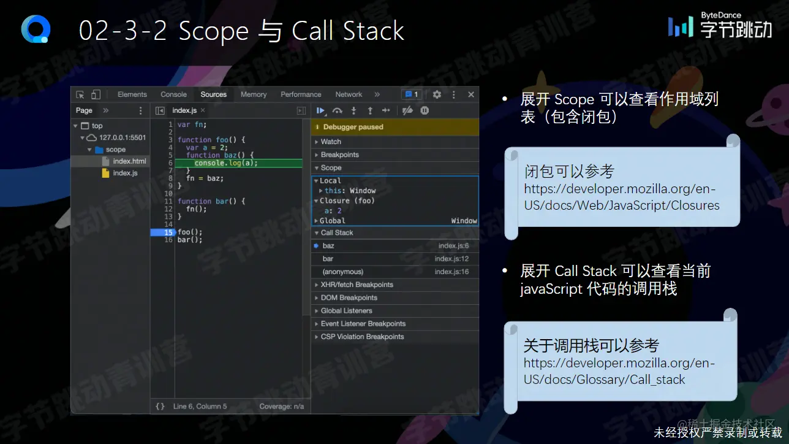
Task: Collapse the scope folder
Action: (x=89, y=150)
